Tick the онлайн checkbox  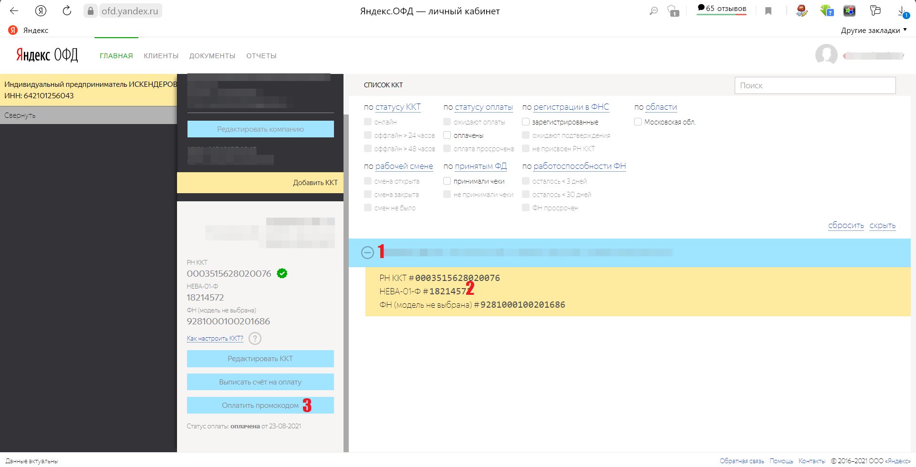point(368,122)
